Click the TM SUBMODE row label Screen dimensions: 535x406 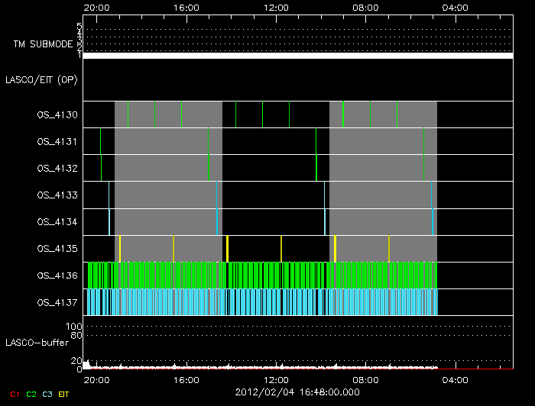point(42,44)
